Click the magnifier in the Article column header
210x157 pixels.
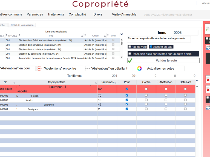pyautogui.click(x=105, y=36)
